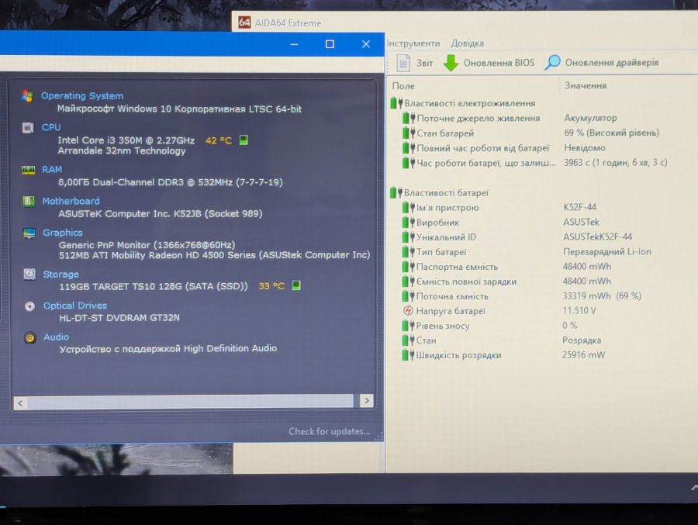Select the Поточне джерело живлення row

tap(543, 119)
